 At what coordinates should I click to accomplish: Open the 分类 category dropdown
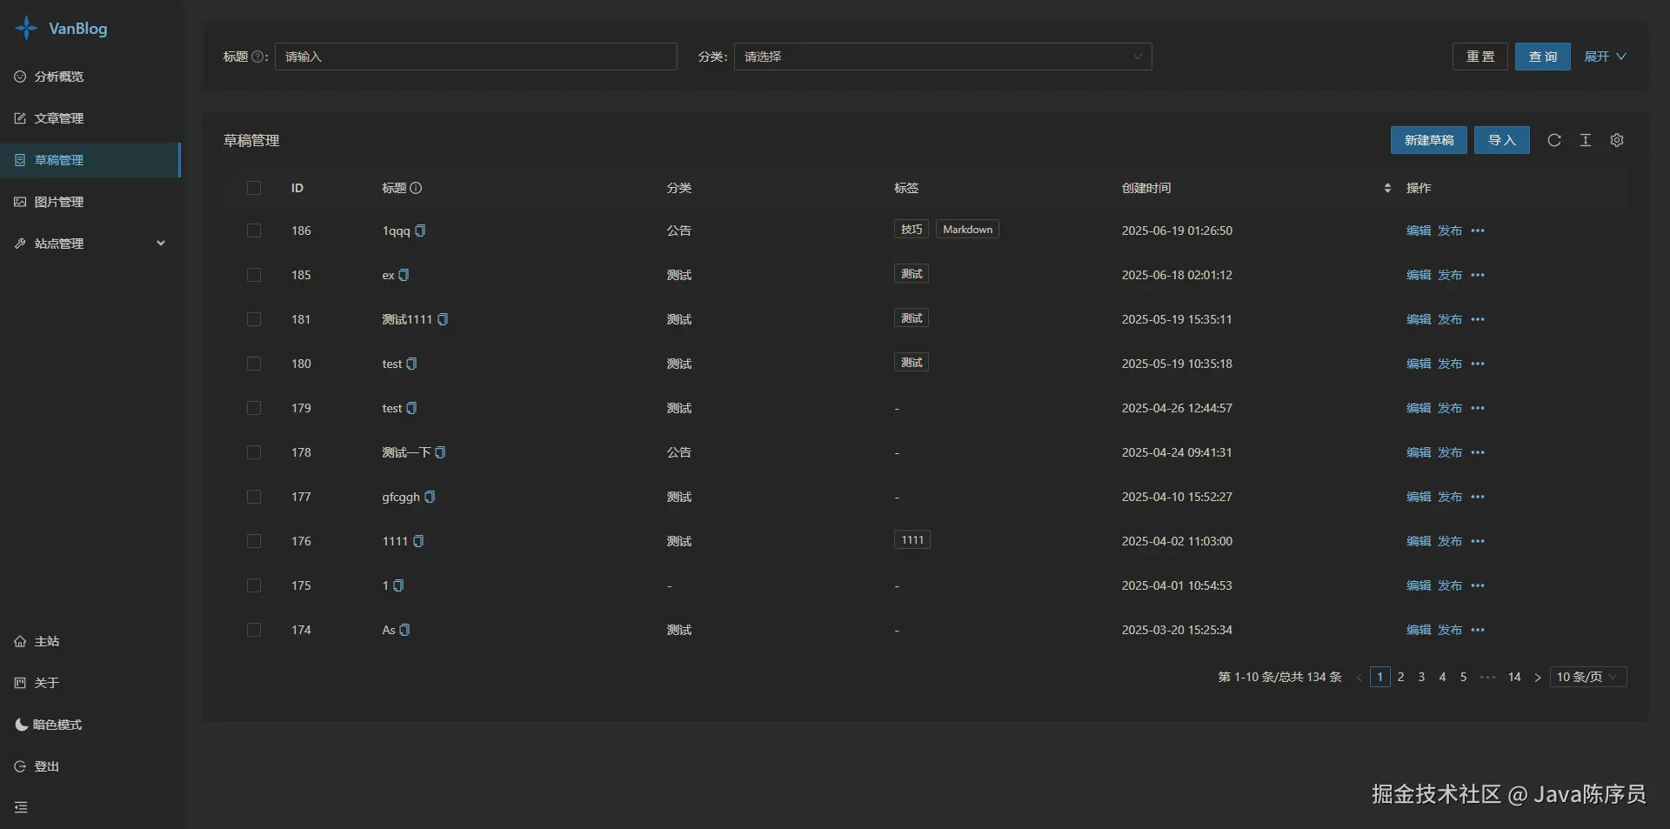click(x=943, y=57)
